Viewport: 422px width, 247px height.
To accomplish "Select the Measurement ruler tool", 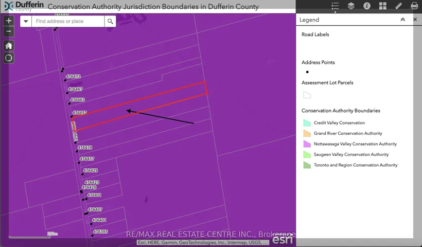I will tap(399, 6).
